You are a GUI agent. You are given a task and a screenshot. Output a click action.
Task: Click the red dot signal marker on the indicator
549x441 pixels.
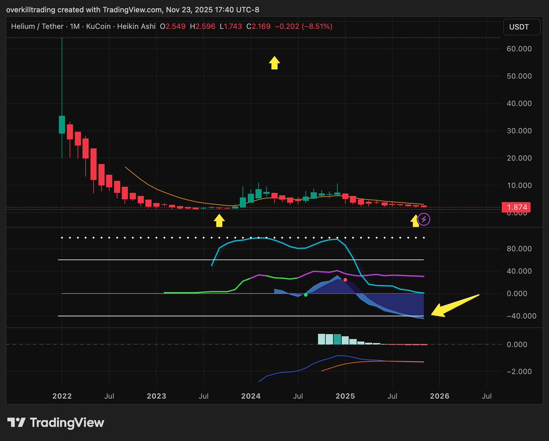coord(345,279)
